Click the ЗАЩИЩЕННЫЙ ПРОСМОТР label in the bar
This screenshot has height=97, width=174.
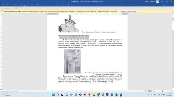[13, 11]
